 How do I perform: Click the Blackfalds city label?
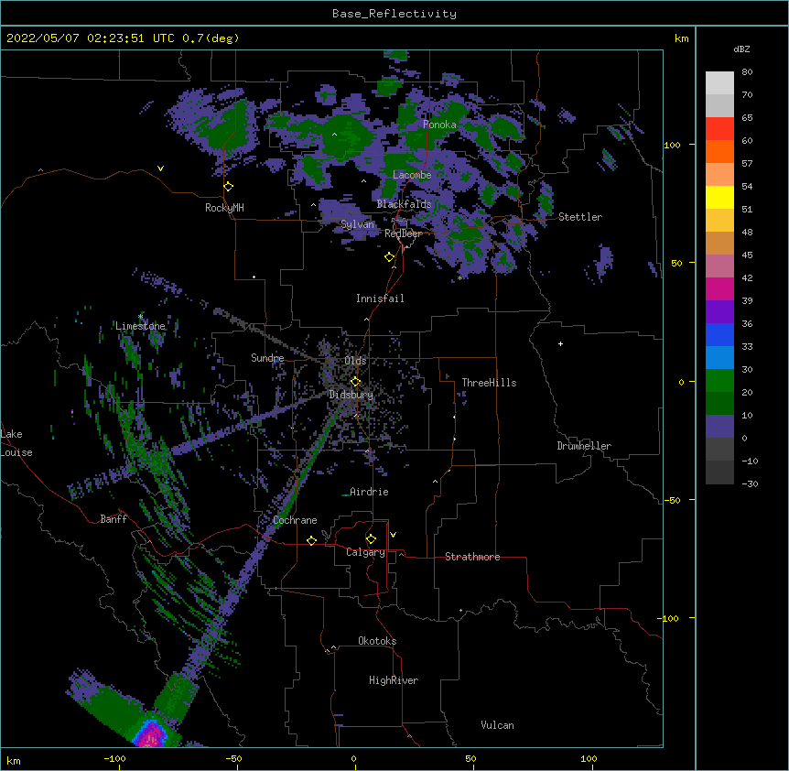[404, 204]
